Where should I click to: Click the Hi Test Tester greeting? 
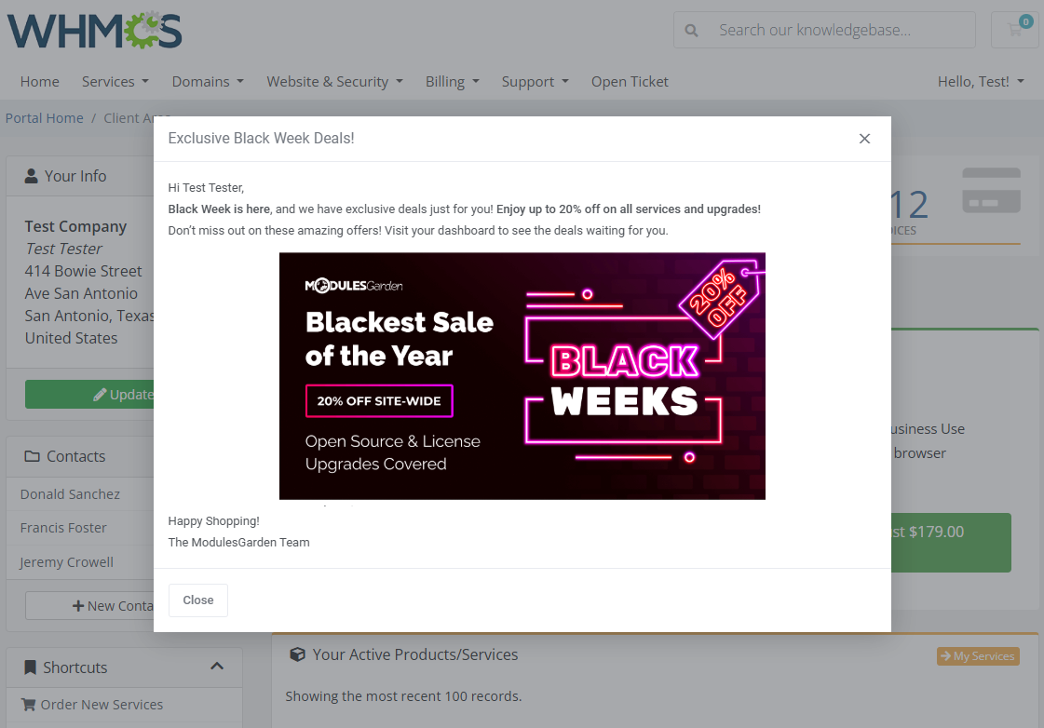click(206, 188)
